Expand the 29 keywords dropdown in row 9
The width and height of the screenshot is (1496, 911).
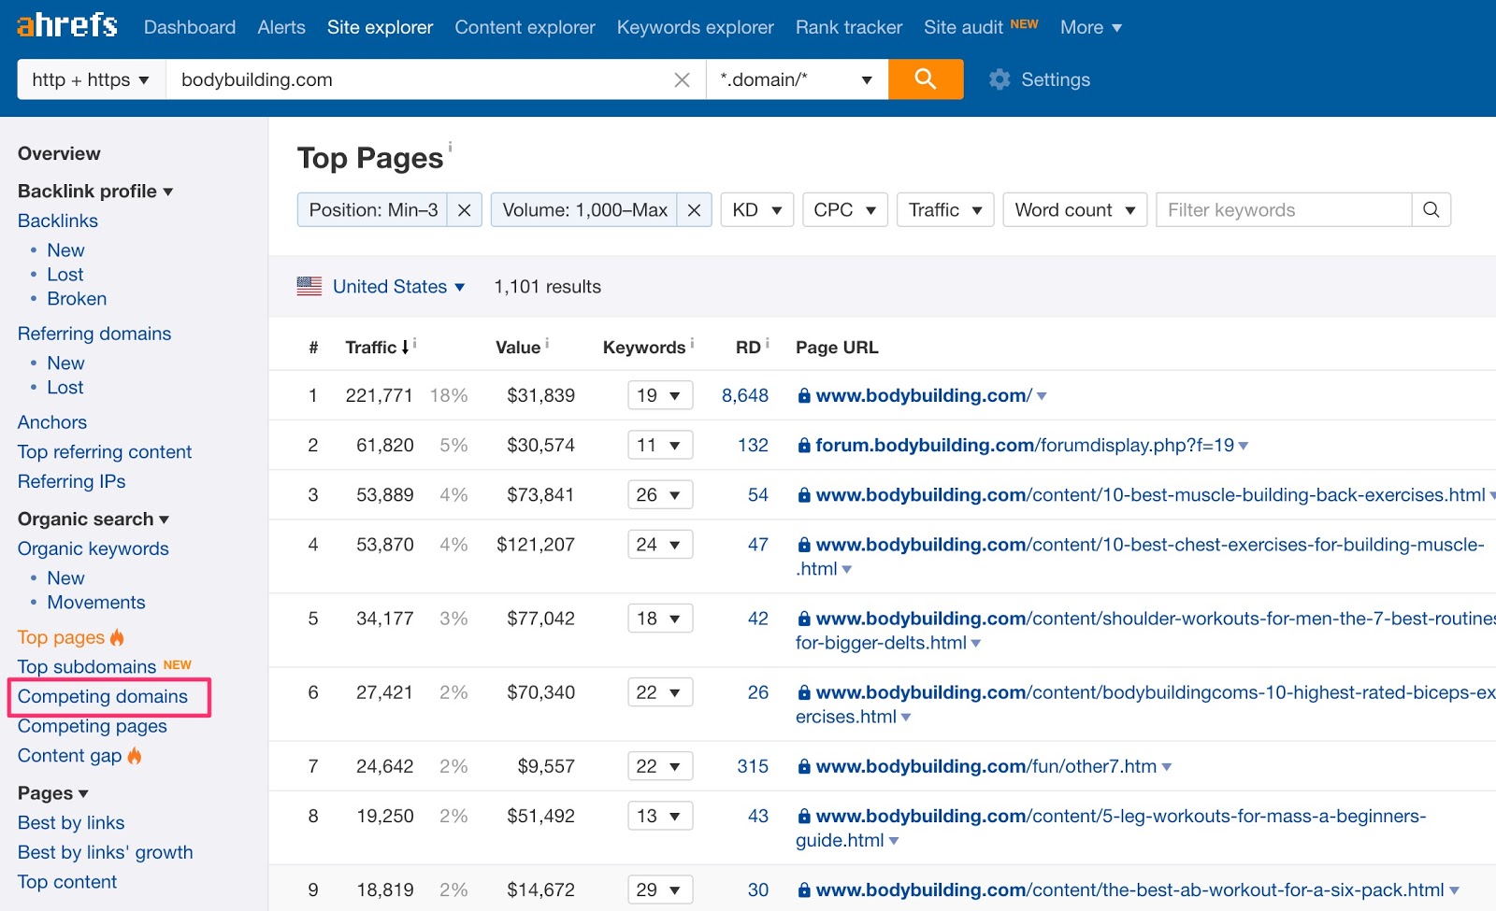click(x=660, y=890)
